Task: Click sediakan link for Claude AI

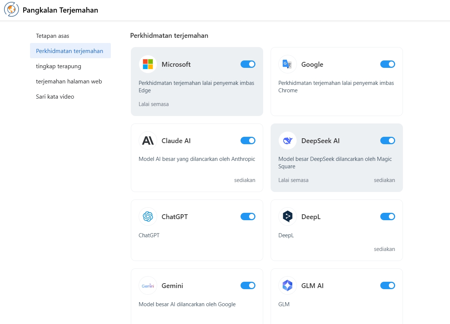Action: coord(245,180)
